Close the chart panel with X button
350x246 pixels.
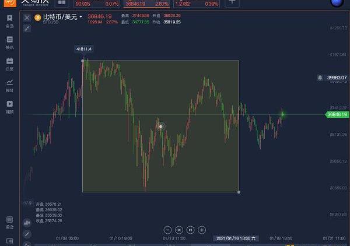(x=27, y=17)
